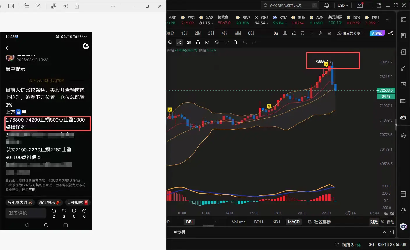Open the robot icon in right sidebar
The height and width of the screenshot is (250, 410).
point(403,117)
